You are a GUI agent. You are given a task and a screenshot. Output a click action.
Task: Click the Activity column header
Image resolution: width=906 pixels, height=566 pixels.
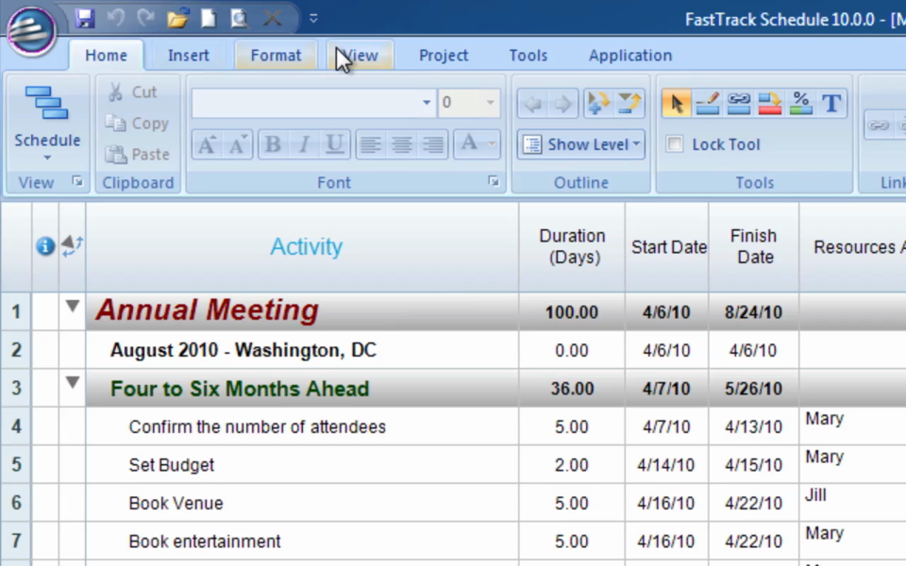302,247
